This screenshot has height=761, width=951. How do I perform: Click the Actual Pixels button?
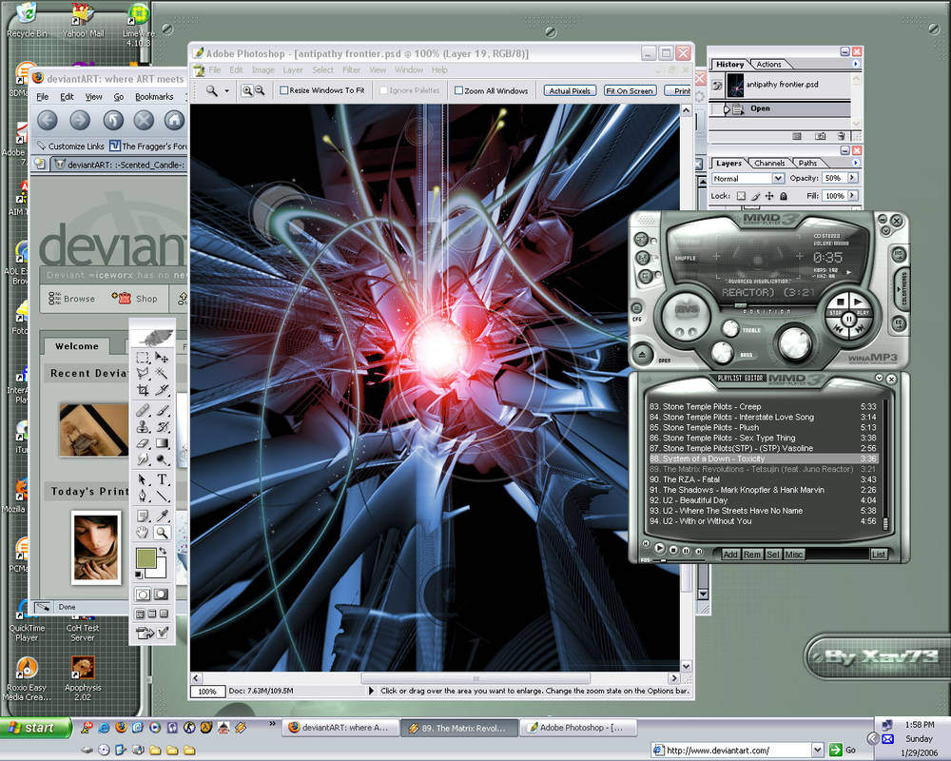pos(570,90)
